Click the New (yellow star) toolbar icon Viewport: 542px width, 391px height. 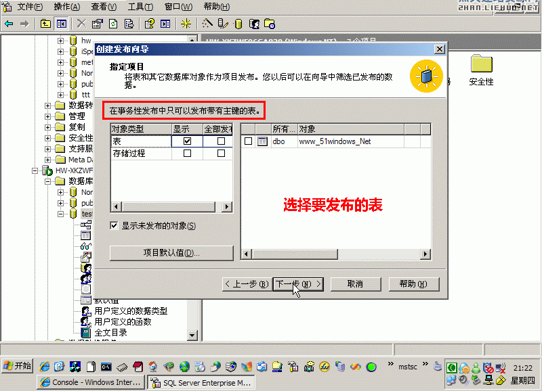coord(186,24)
